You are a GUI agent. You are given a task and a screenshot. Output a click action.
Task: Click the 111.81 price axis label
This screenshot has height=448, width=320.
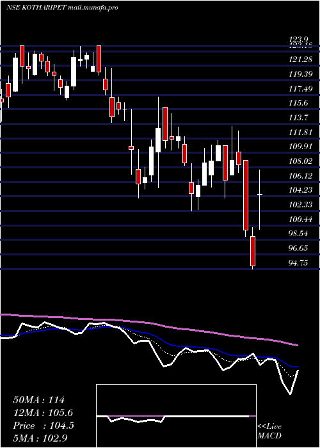coord(300,132)
